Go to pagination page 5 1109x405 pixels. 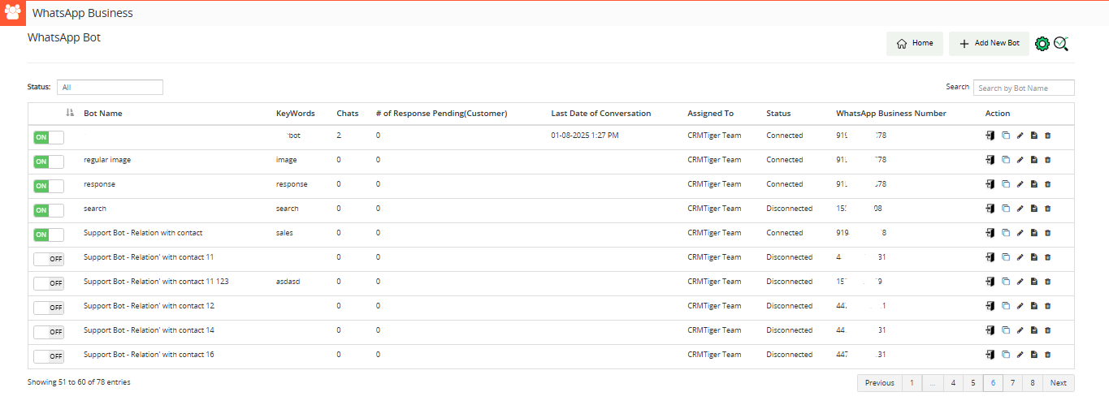tap(973, 383)
